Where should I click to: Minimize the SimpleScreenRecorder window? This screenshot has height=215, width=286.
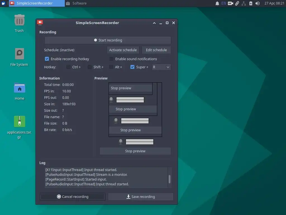pyautogui.click(x=161, y=23)
